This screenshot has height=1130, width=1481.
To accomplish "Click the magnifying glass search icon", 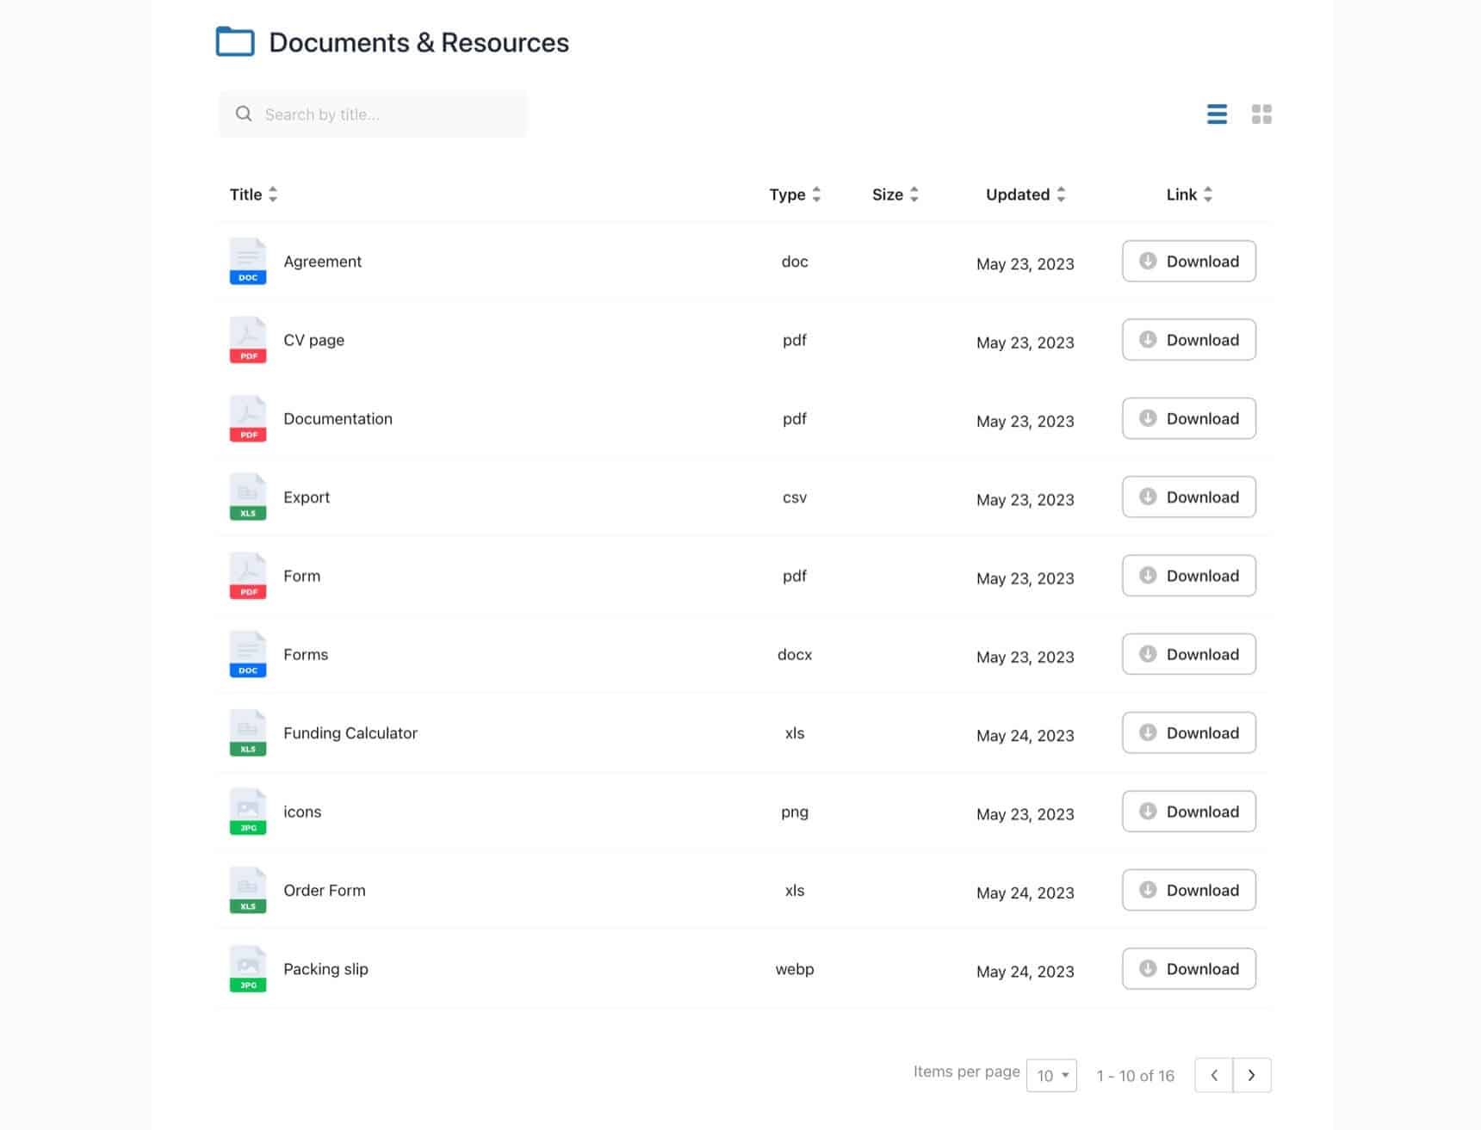I will pos(244,114).
